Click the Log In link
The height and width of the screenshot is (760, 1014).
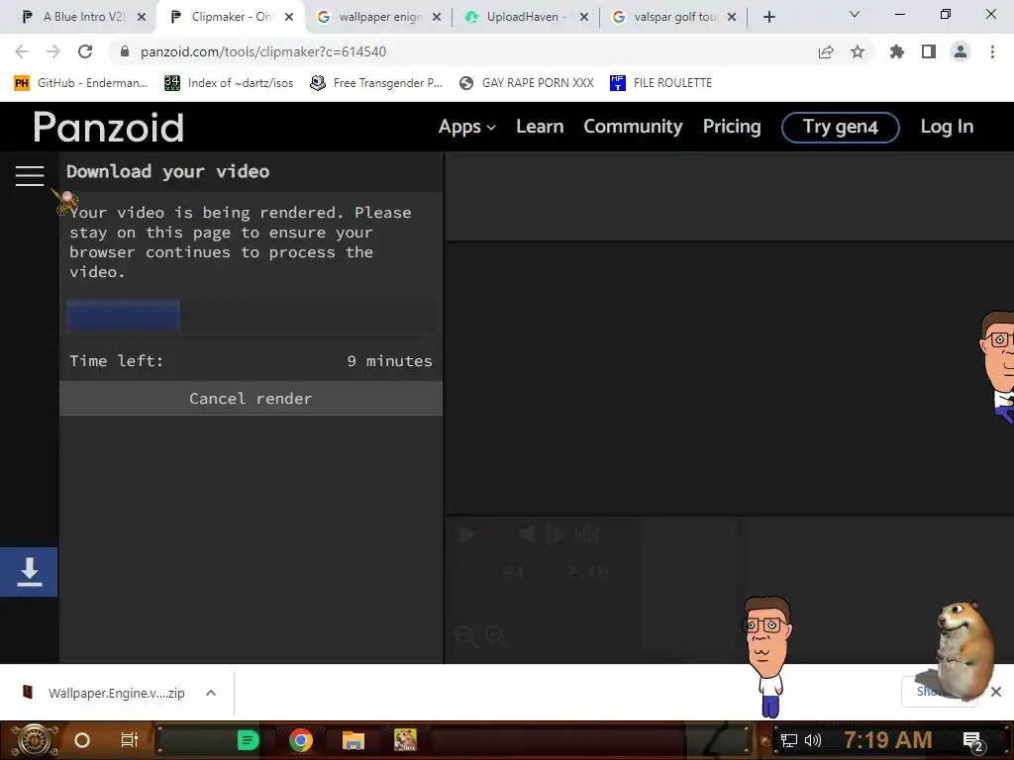(947, 127)
